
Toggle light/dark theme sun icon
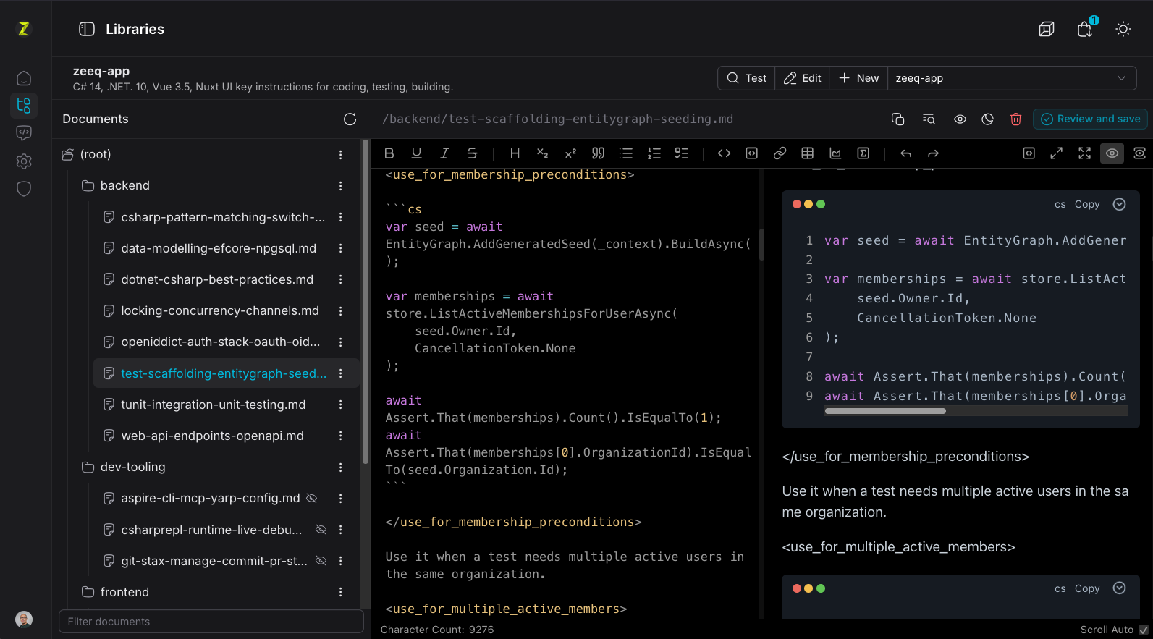1123,29
